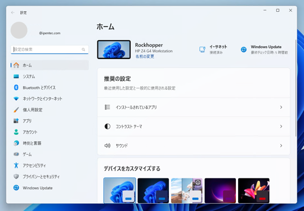Click the Ethernet status icon
Image resolution: width=304 pixels, height=211 pixels.
203,50
